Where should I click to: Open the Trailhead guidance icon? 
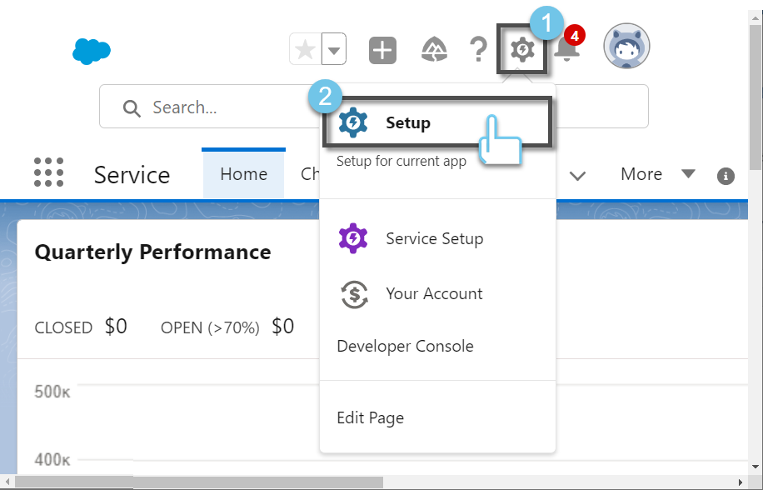434,50
